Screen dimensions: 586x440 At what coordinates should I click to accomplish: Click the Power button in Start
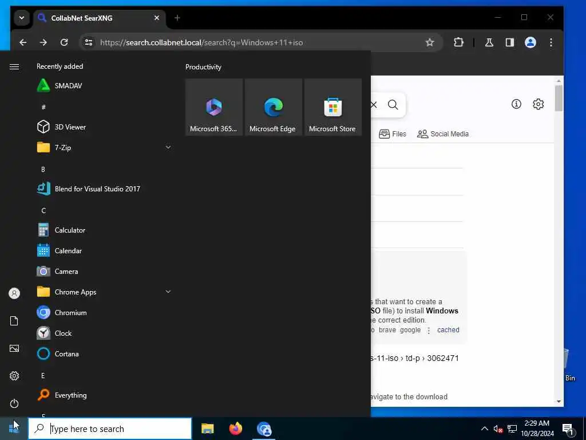[14, 403]
